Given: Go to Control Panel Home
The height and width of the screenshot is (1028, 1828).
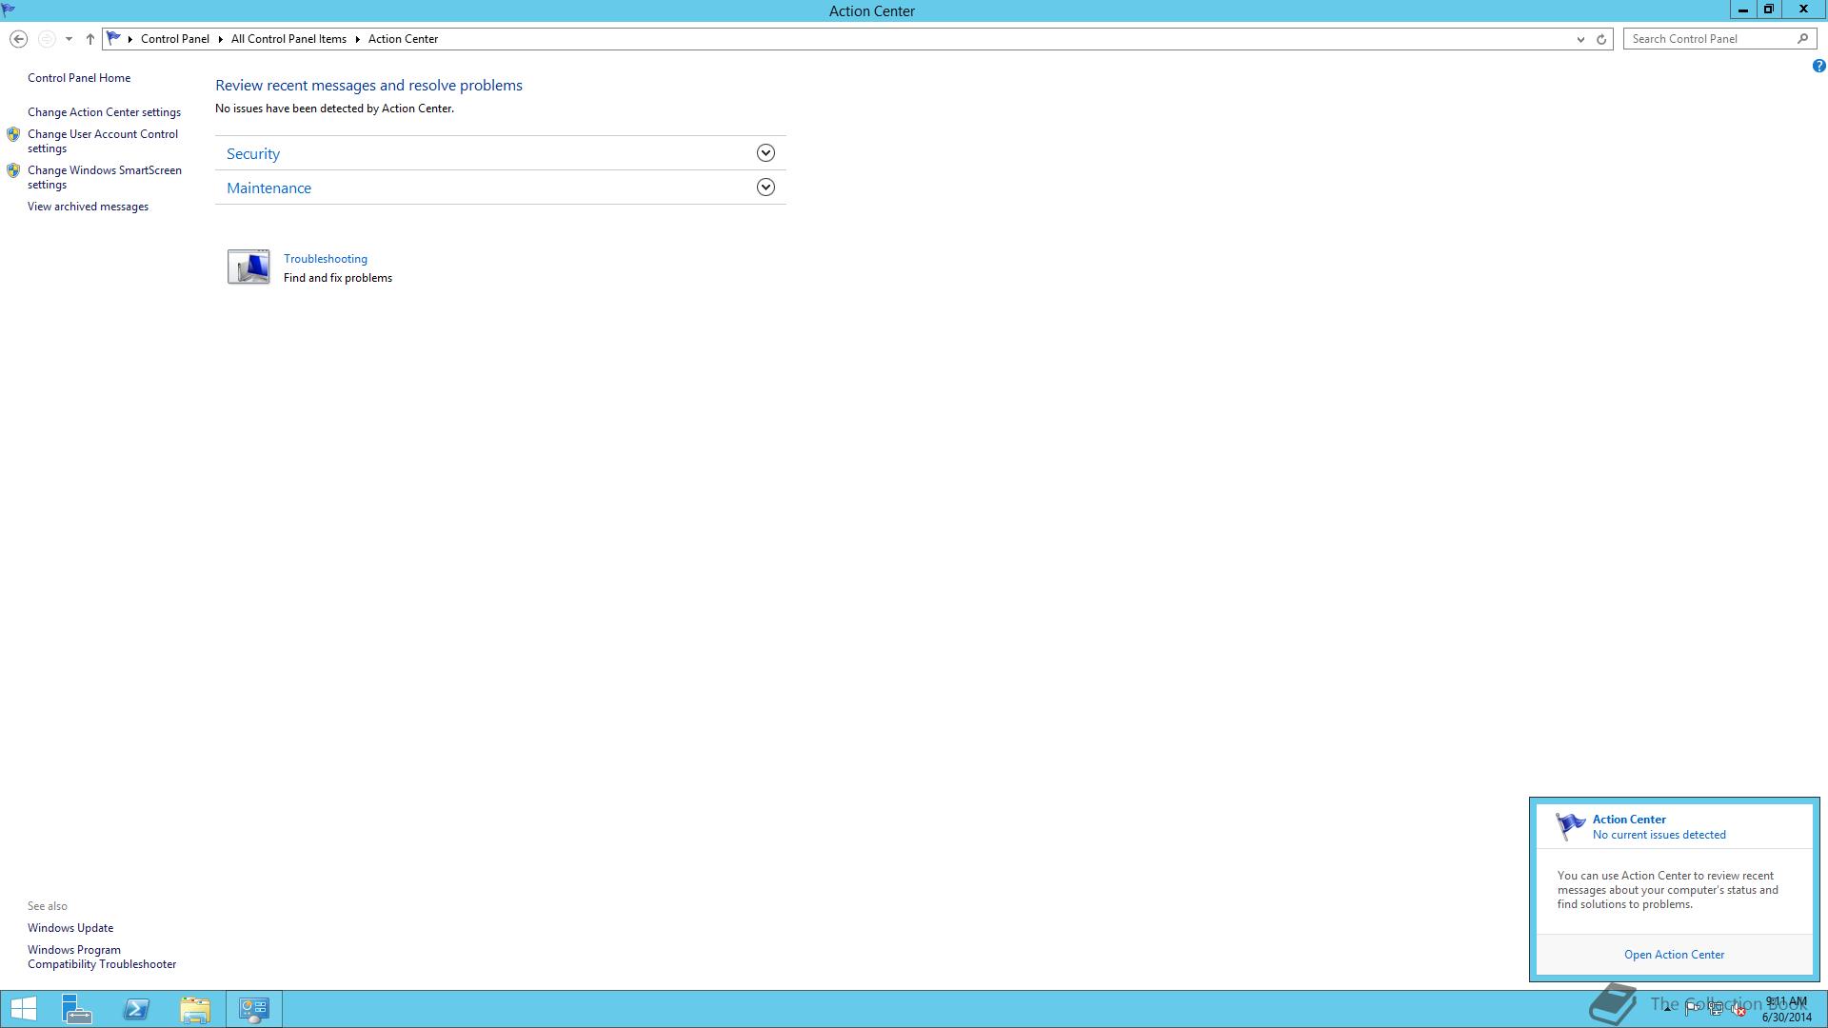Looking at the screenshot, I should (79, 78).
